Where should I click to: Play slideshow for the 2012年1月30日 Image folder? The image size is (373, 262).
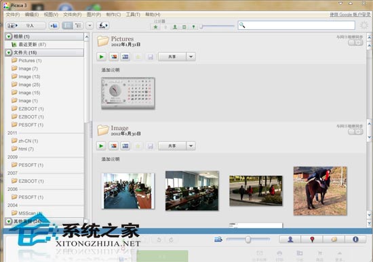(x=101, y=146)
